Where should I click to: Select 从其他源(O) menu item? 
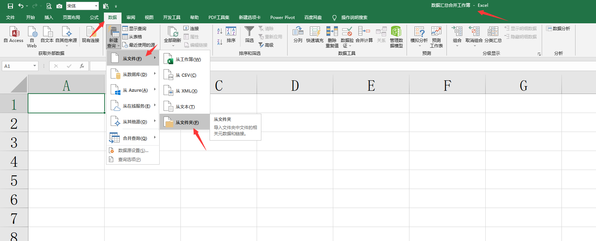point(133,122)
